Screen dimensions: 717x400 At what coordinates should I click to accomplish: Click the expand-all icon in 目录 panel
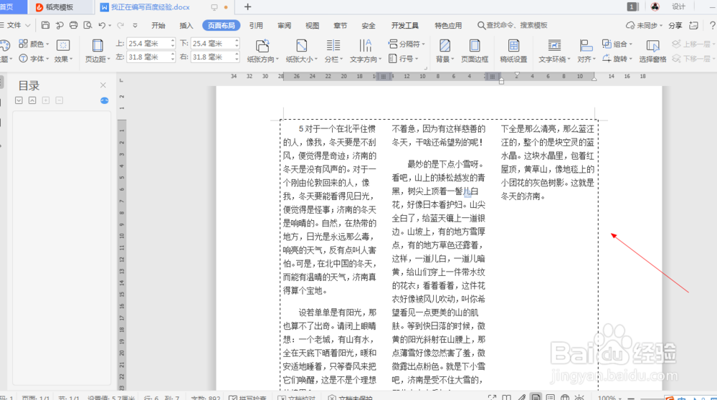[19, 100]
